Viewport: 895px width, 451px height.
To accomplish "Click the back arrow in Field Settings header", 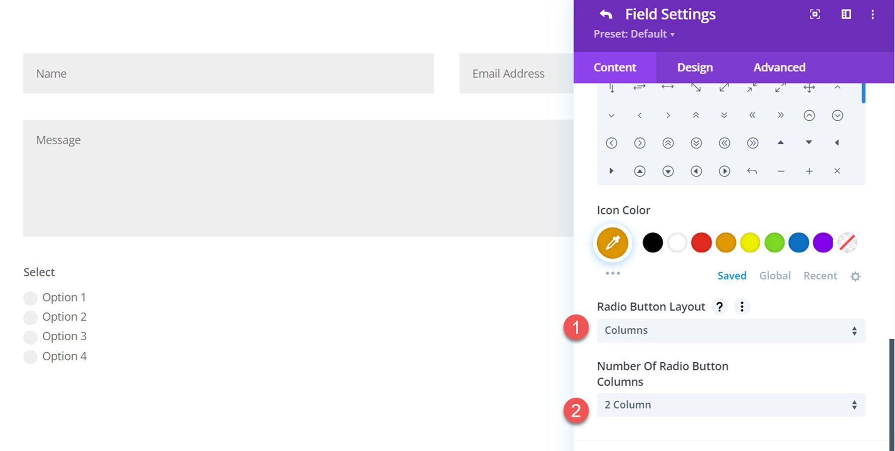I will point(606,14).
